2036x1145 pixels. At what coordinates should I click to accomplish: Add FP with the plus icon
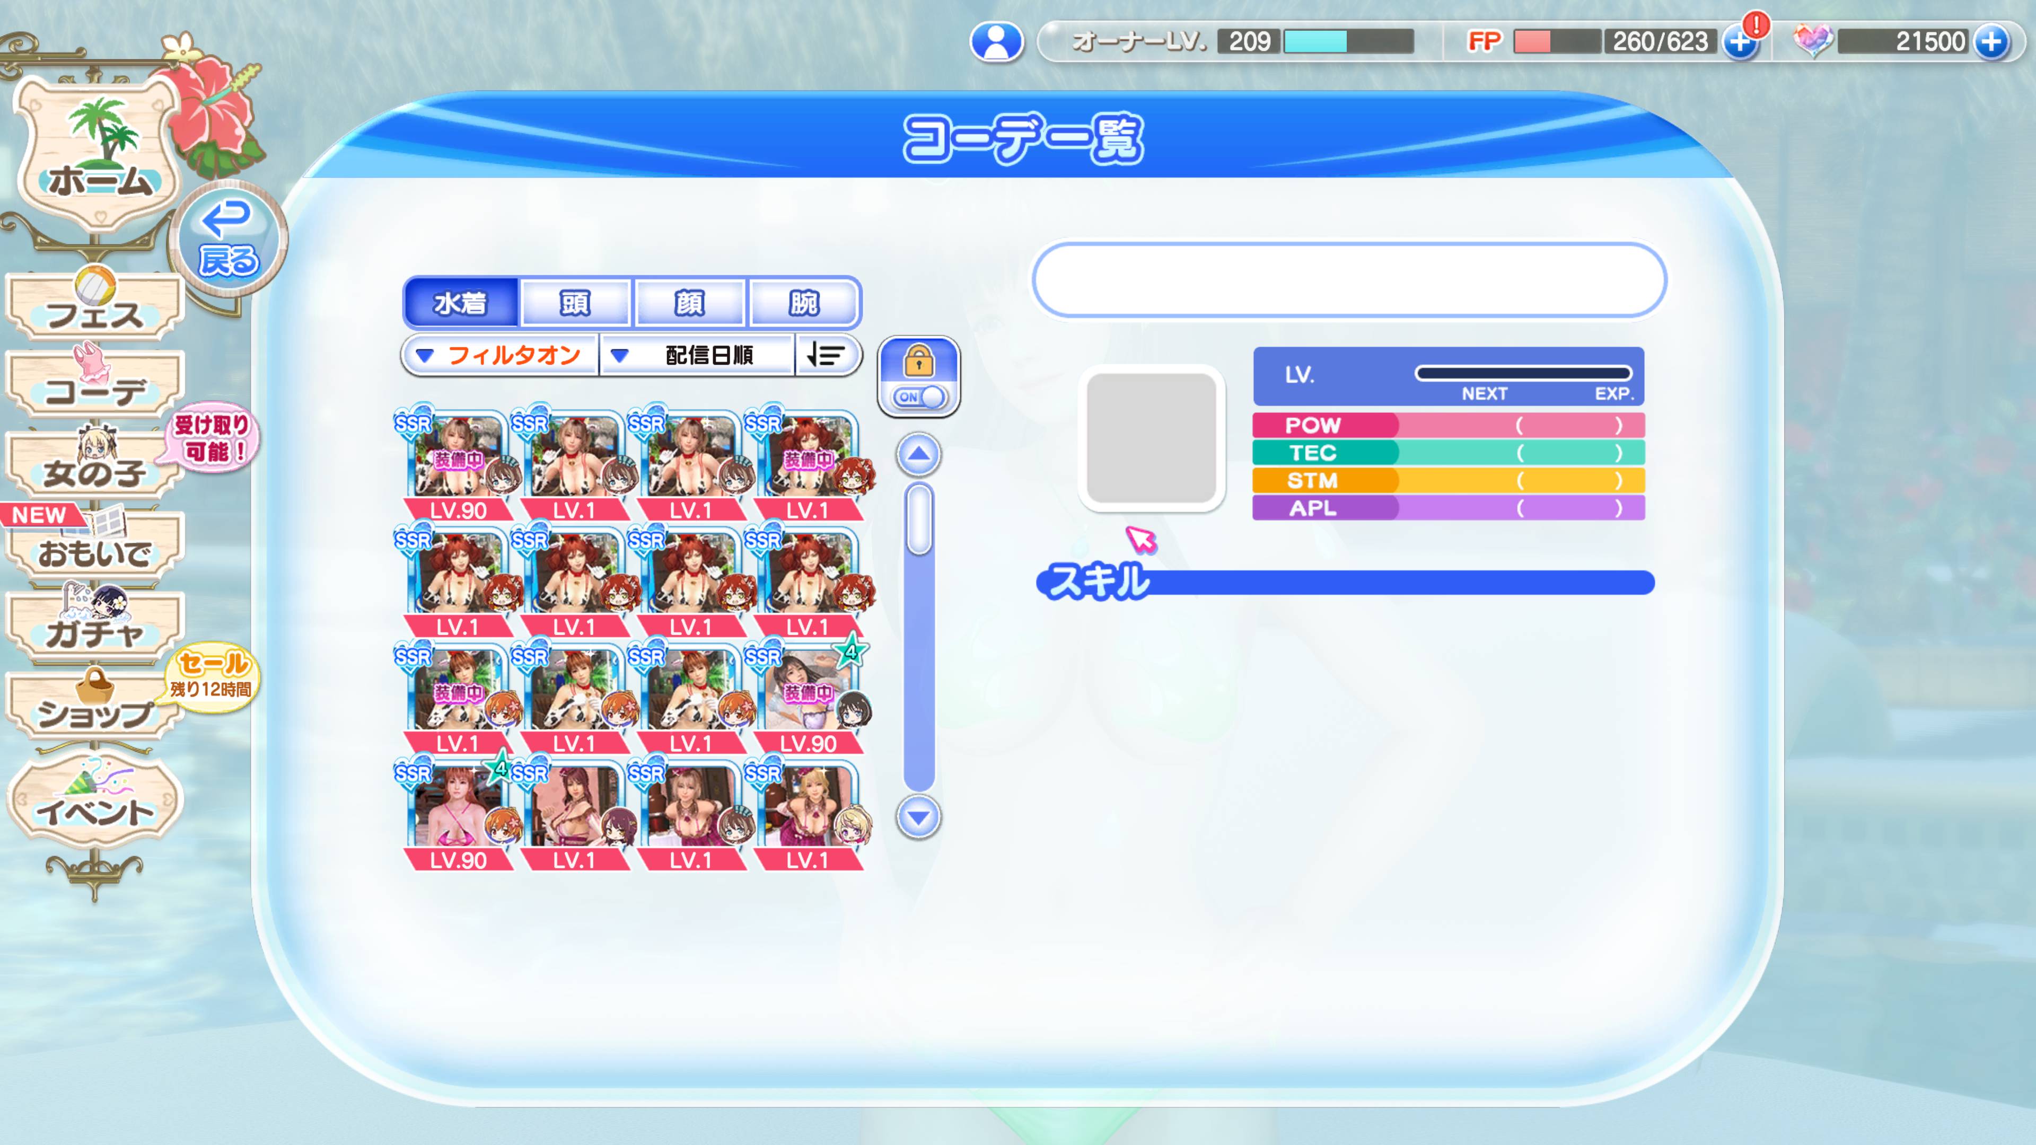tap(1739, 41)
